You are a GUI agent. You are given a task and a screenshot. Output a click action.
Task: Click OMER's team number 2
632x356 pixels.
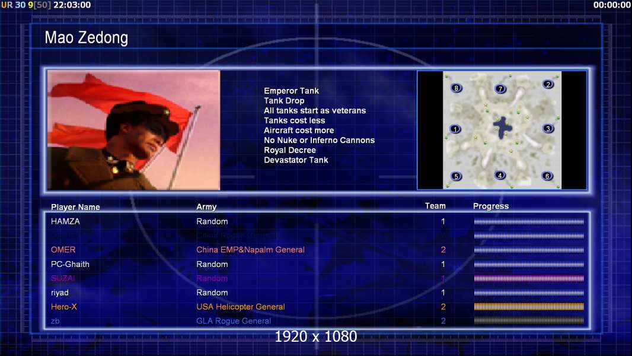click(443, 250)
